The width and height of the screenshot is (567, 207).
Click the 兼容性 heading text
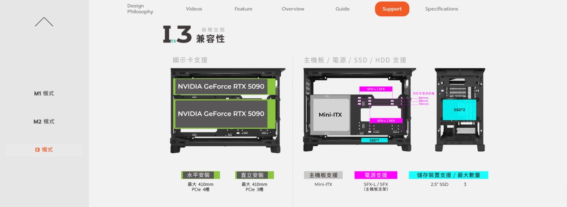210,39
